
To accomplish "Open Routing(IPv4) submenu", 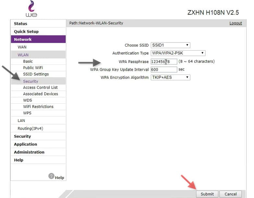I will pyautogui.click(x=38, y=128).
